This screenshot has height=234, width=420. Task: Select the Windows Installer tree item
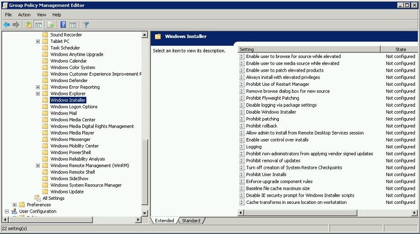68,100
